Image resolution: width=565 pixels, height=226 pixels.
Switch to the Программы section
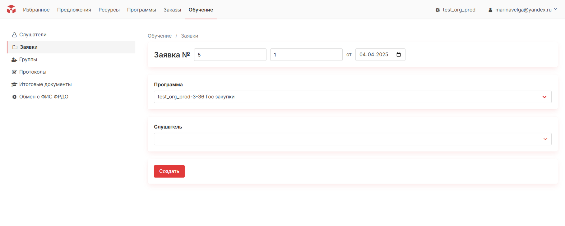coord(141,10)
